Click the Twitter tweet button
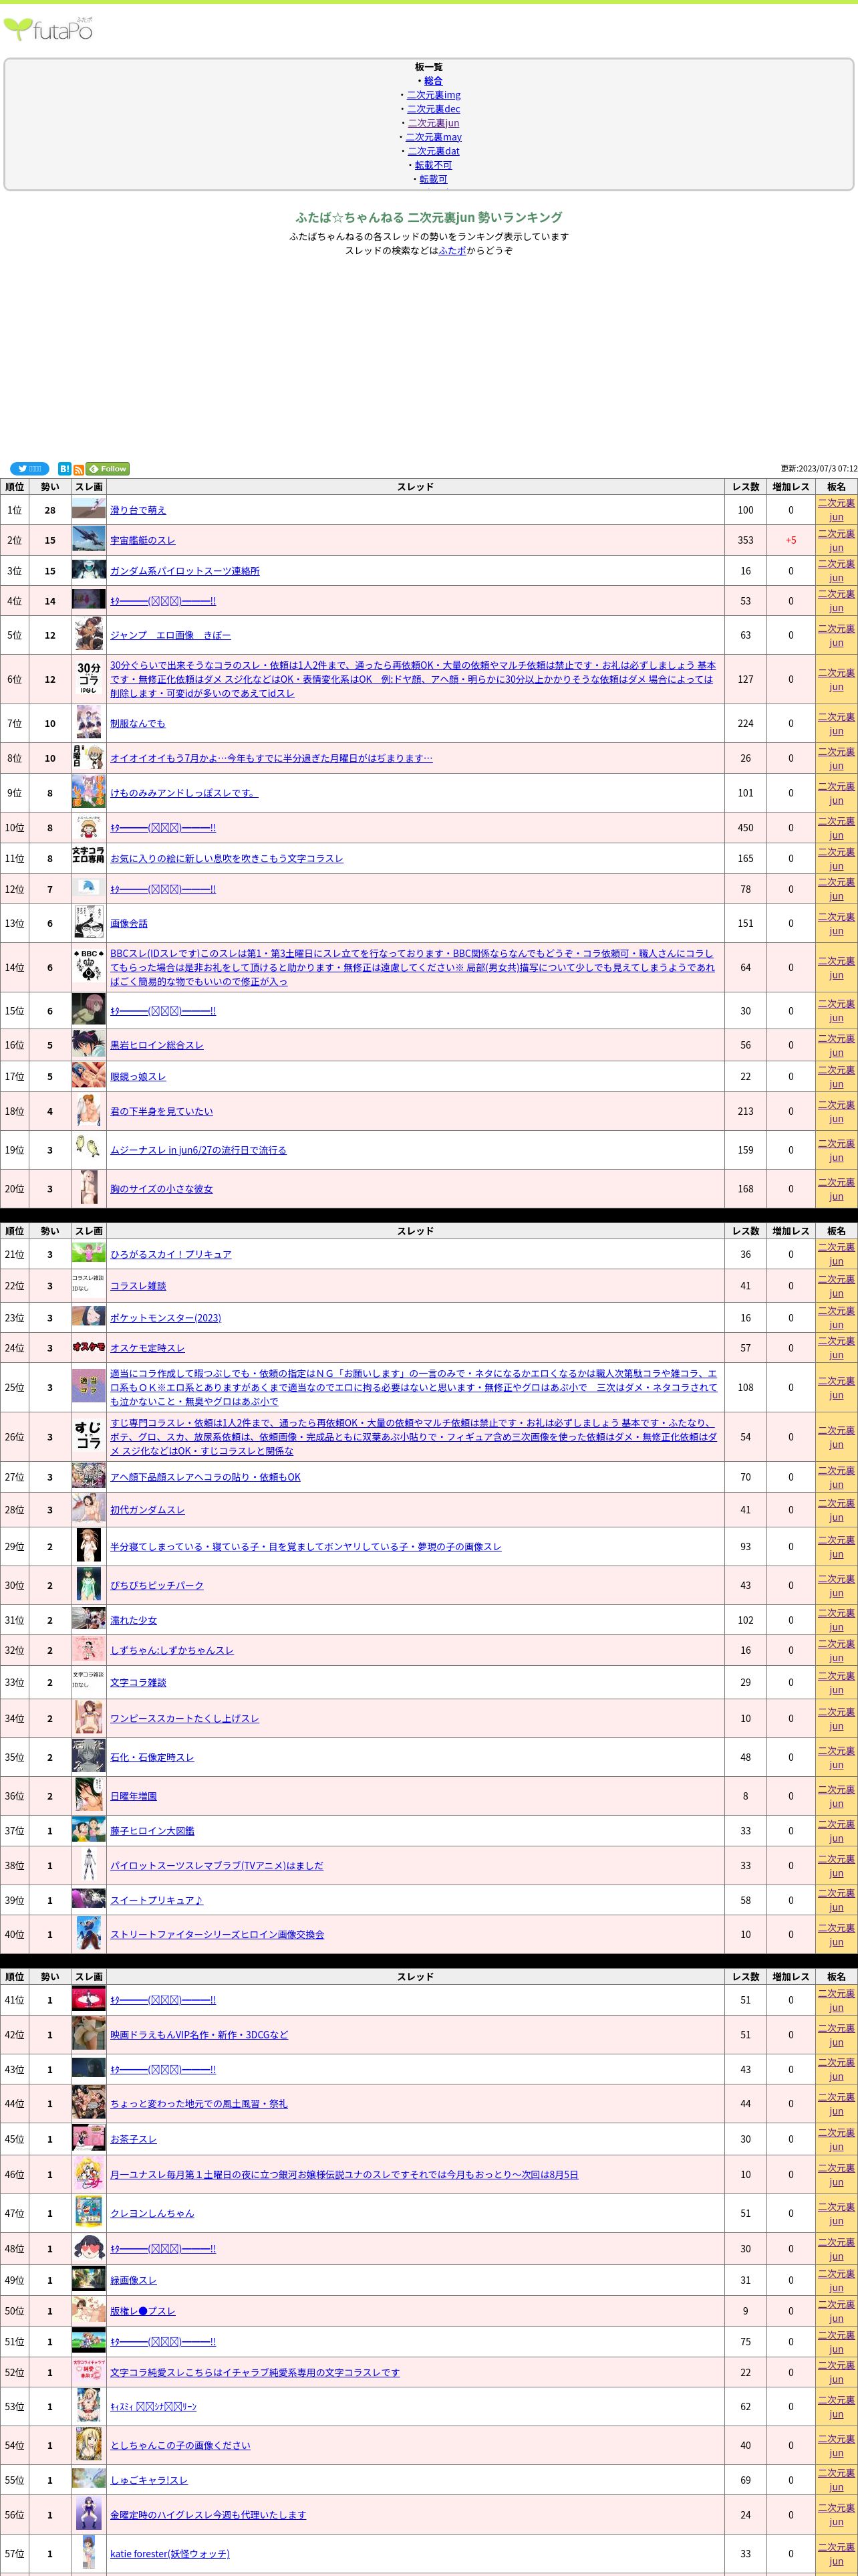 29,469
